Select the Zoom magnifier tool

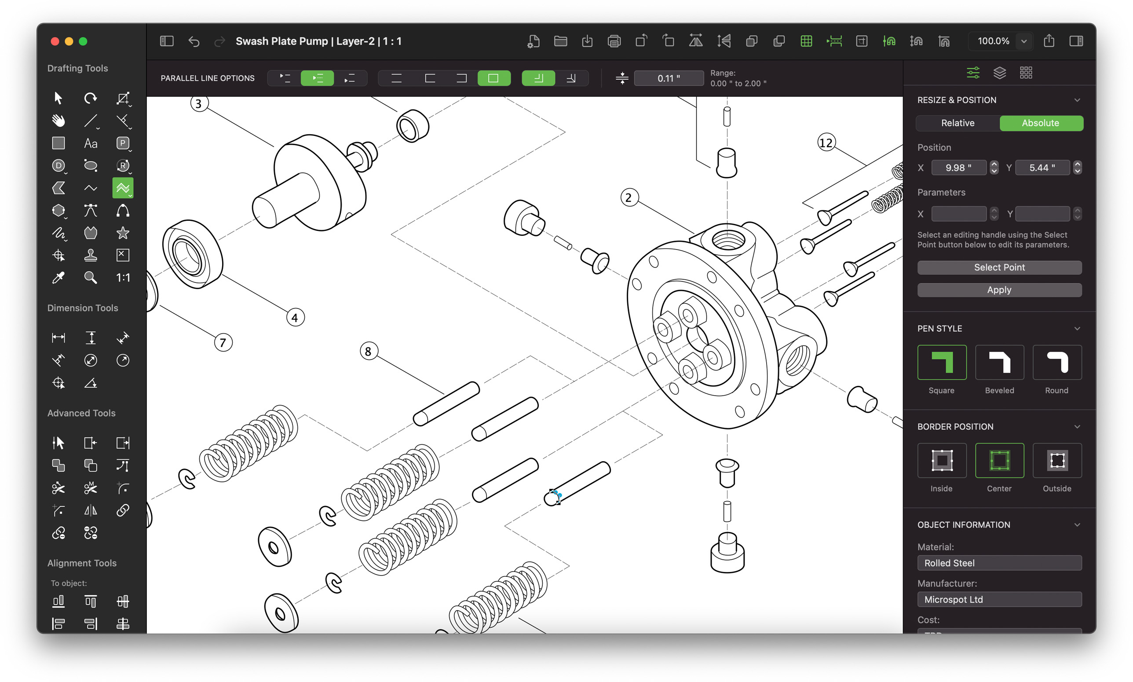(90, 278)
